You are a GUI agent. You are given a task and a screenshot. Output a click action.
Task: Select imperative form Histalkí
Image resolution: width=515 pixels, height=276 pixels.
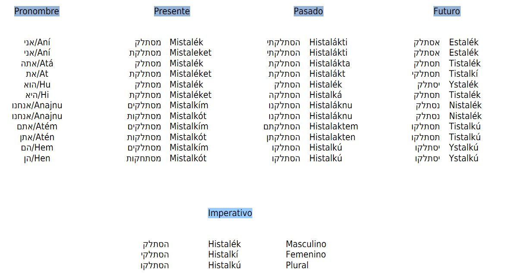coord(223,254)
